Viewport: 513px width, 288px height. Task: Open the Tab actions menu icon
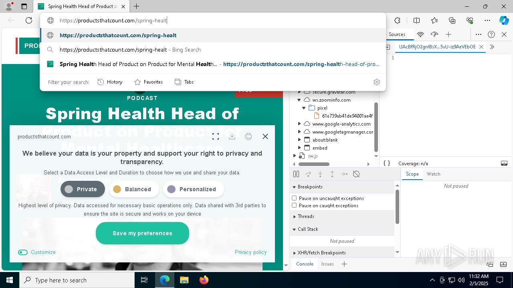24,6
